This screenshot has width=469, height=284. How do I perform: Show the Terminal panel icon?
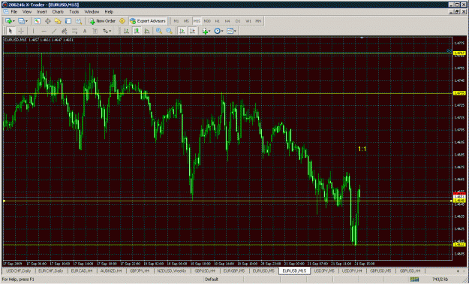click(68, 21)
